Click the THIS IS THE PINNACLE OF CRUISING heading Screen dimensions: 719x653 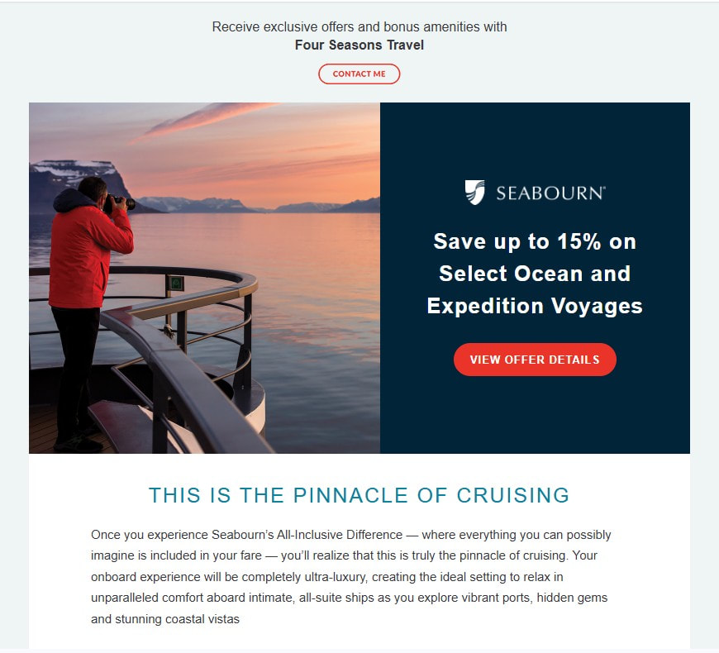(x=359, y=495)
